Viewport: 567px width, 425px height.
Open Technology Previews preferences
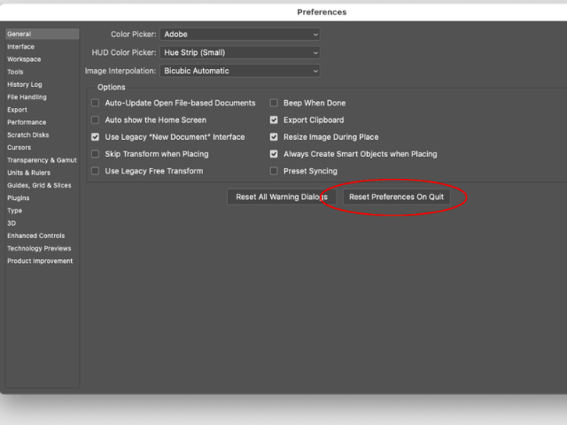(38, 249)
